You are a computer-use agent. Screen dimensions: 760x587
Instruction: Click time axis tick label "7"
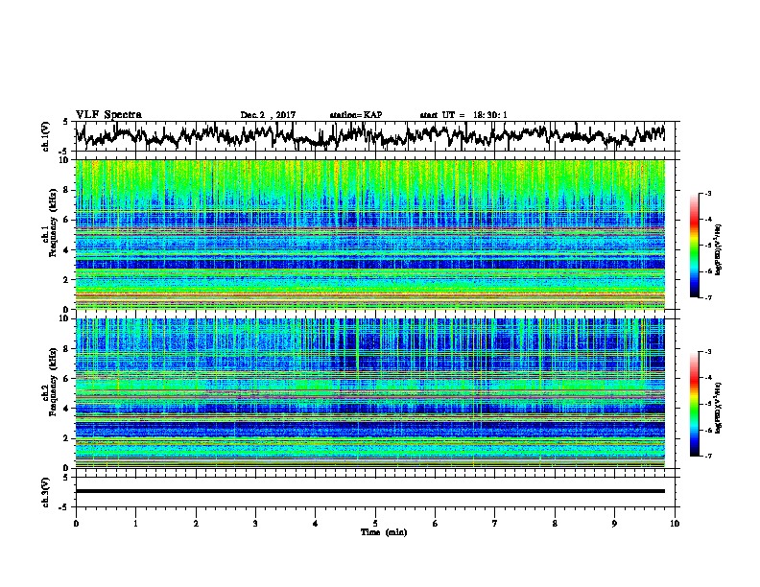(x=495, y=524)
